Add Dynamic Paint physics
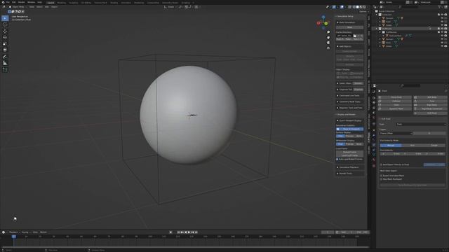Image resolution: width=449 pixels, height=252 pixels. (396, 109)
